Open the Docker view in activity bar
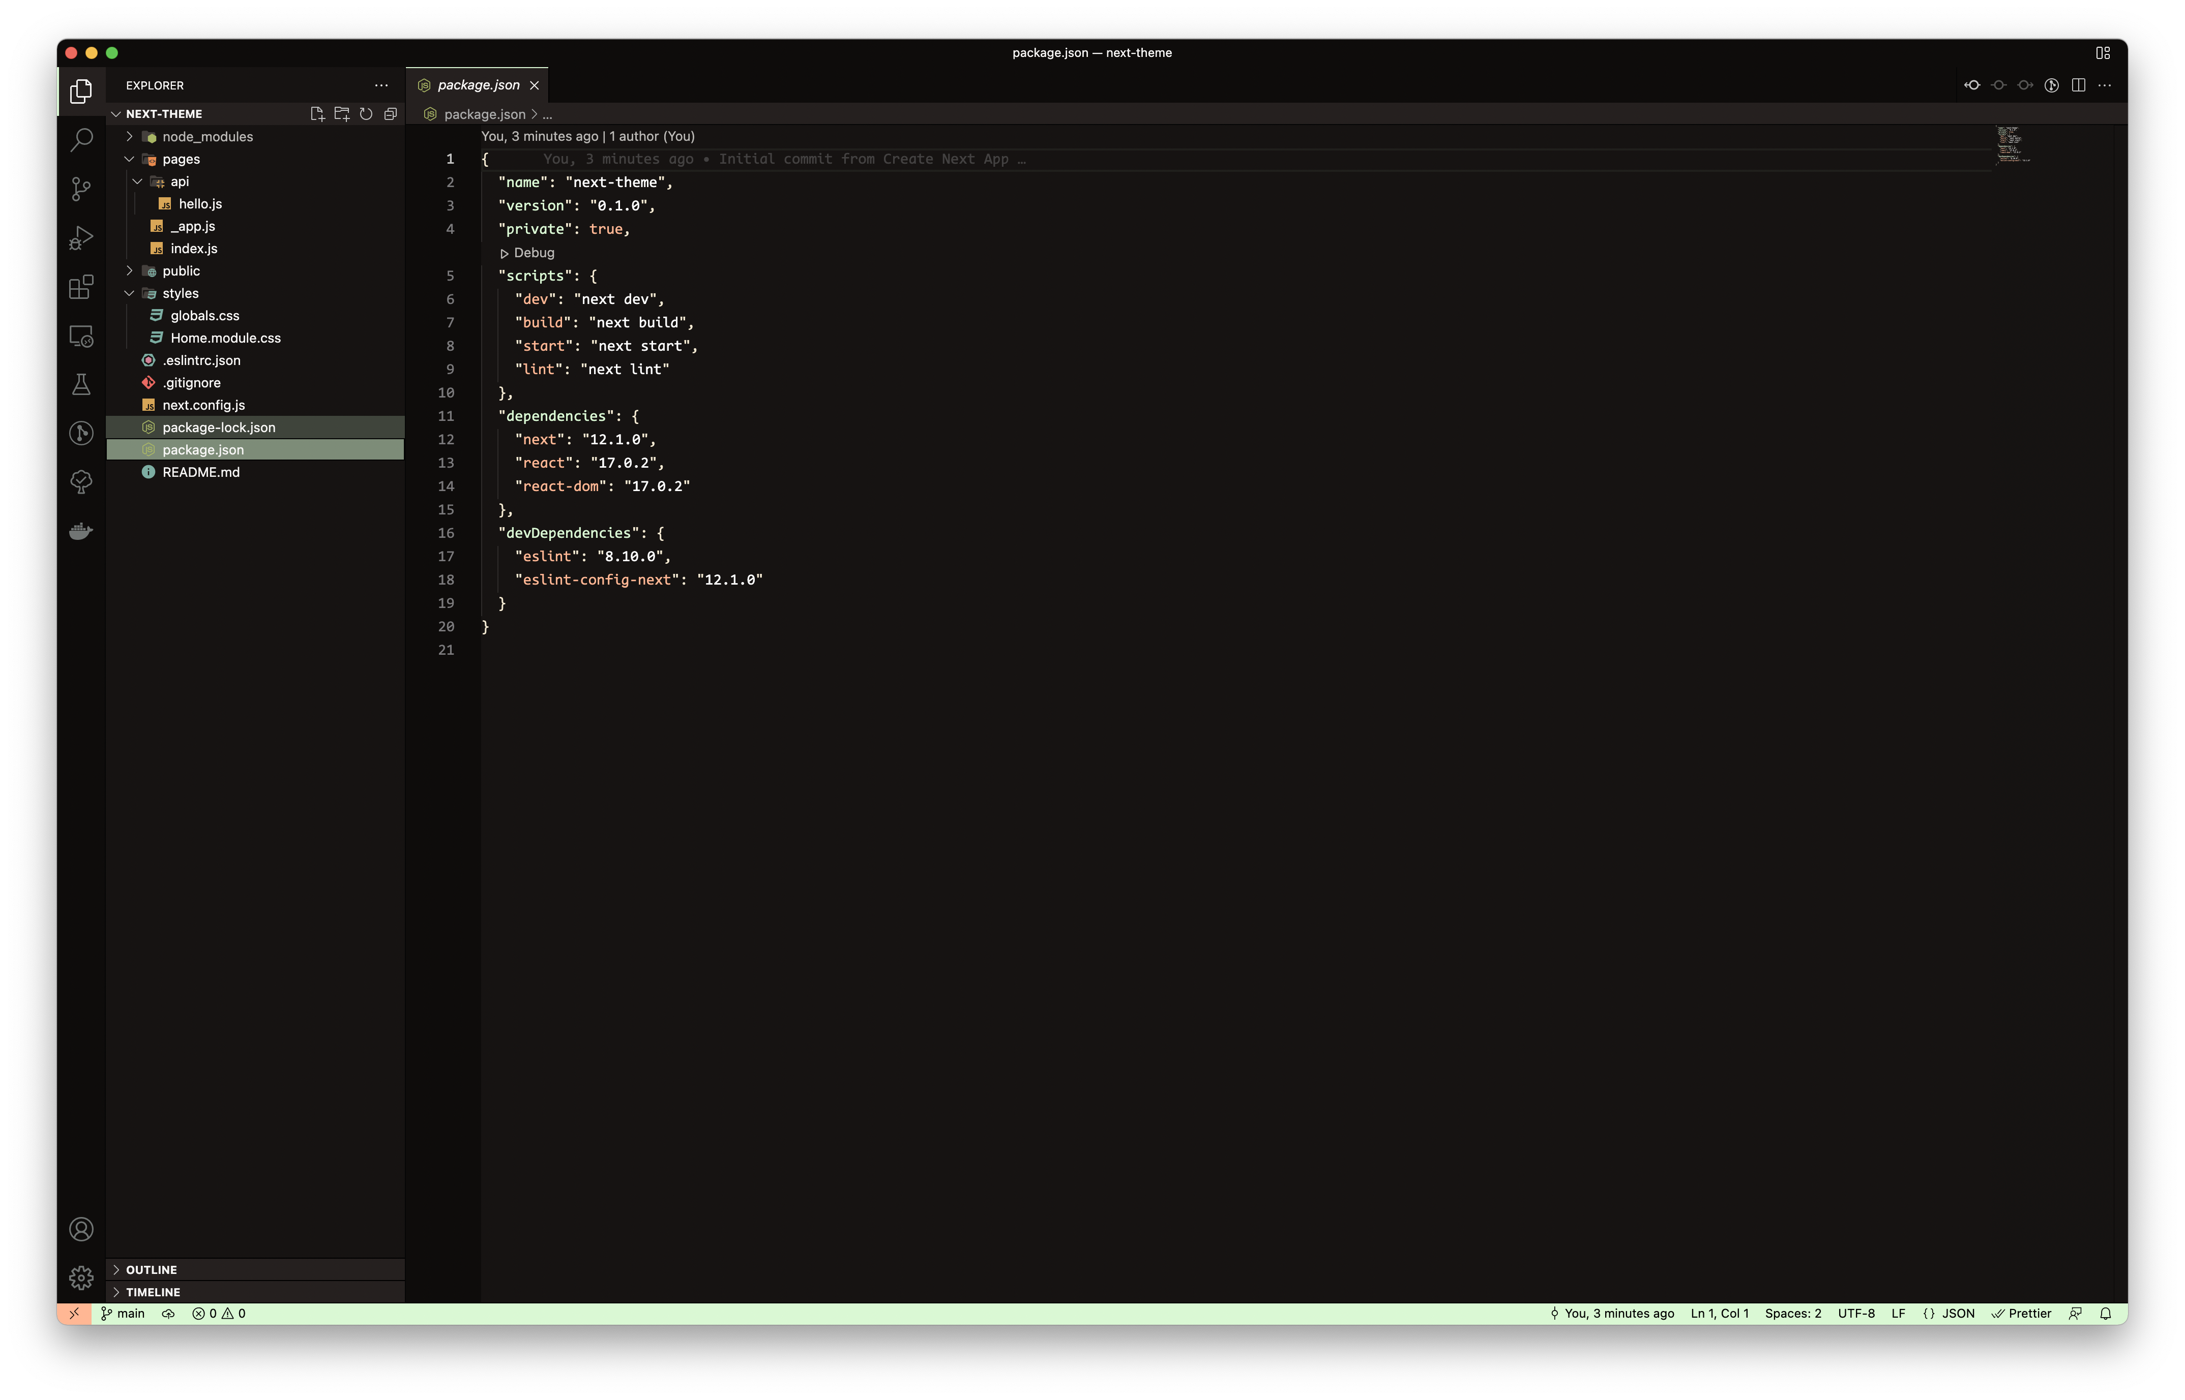The height and width of the screenshot is (1400, 2185). pyautogui.click(x=81, y=531)
